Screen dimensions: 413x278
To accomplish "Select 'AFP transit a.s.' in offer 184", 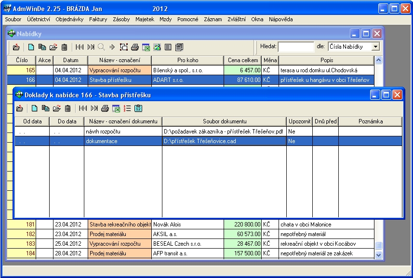I will (188, 253).
